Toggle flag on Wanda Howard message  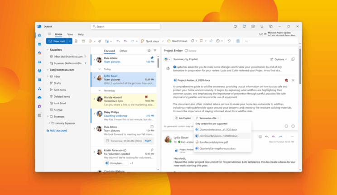point(147,97)
